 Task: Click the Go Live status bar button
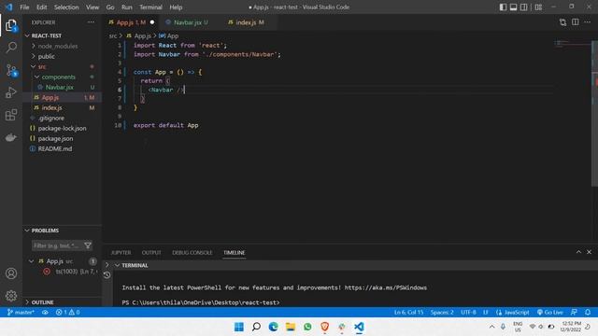point(549,312)
